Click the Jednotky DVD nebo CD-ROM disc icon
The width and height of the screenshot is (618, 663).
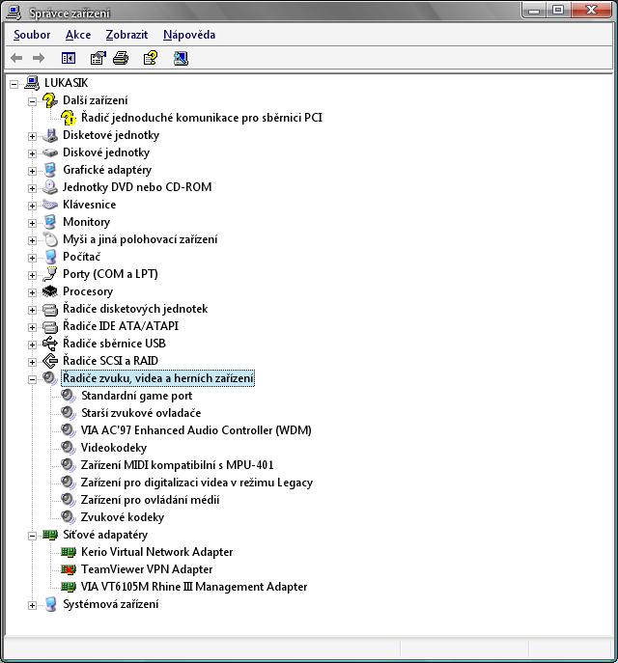pyautogui.click(x=50, y=187)
